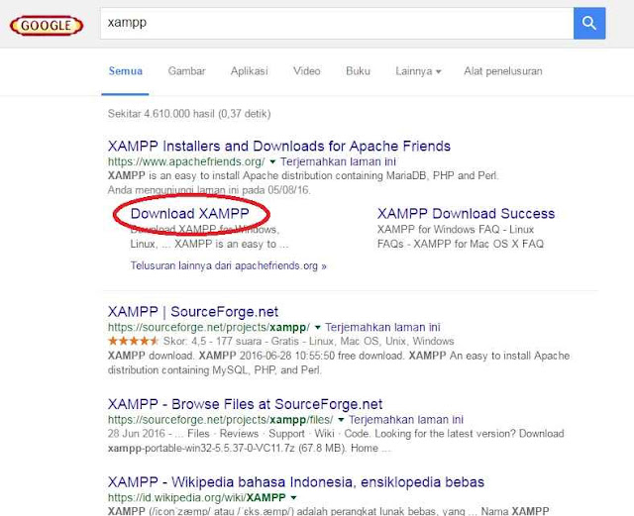Select the Semua tab
Image resolution: width=634 pixels, height=516 pixels.
click(126, 71)
